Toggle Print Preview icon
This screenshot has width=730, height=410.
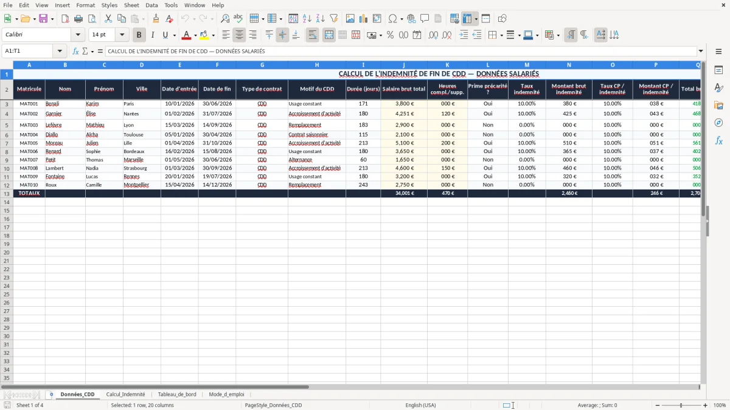[92, 19]
